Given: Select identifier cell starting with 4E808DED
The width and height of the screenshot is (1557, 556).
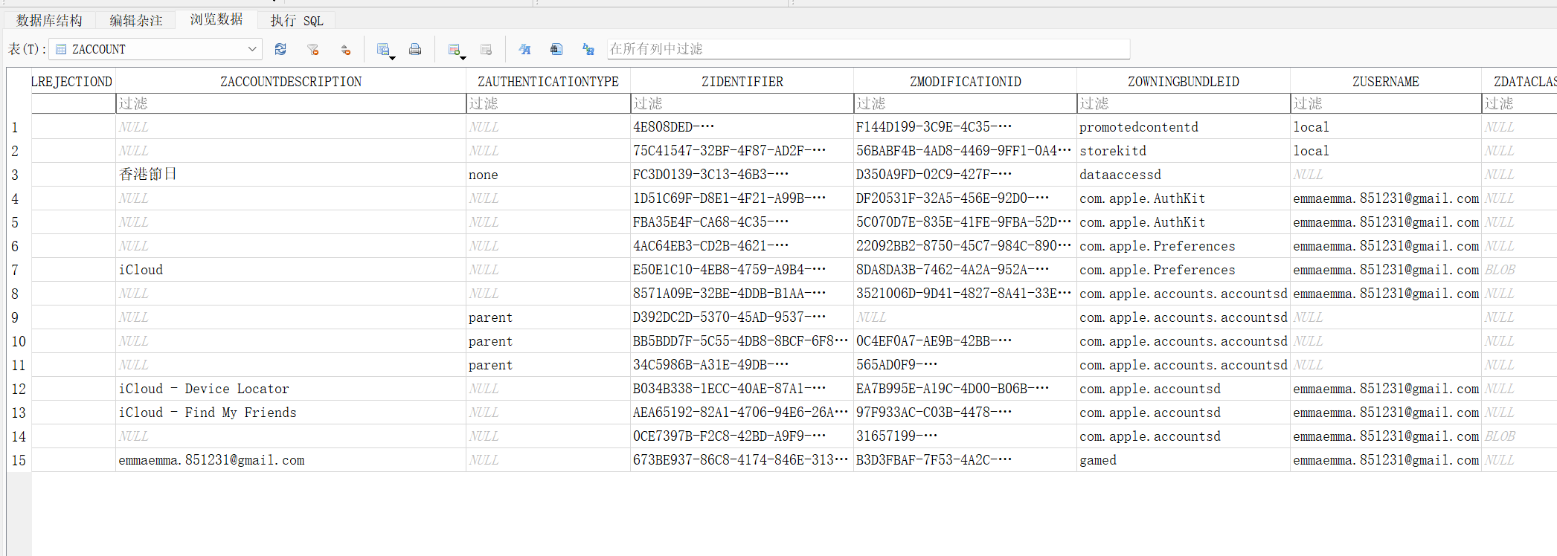Looking at the screenshot, I should tap(742, 127).
